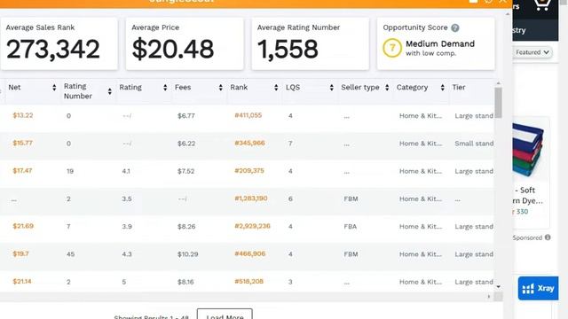This screenshot has height=319, width=568.
Task: Click fees cell $7.52
Action: point(185,171)
